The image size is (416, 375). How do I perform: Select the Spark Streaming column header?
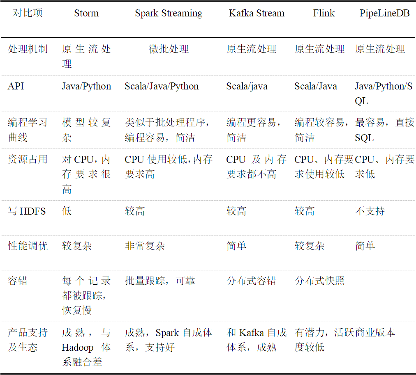coord(169,13)
